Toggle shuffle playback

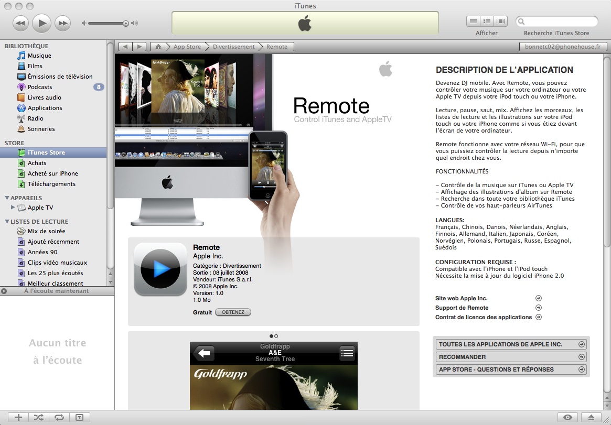(39, 418)
